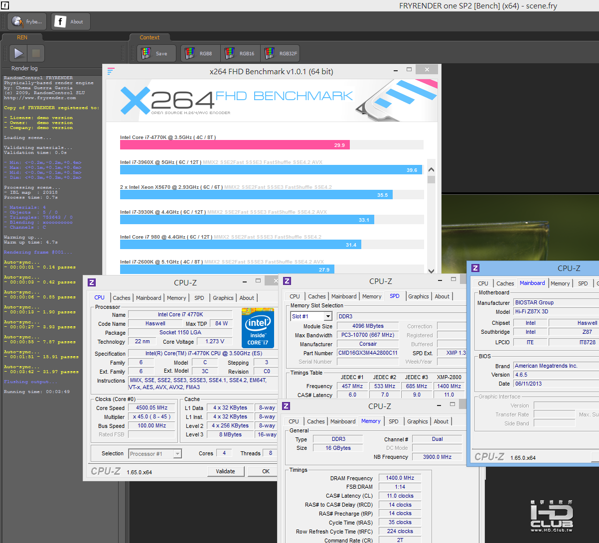Click the x264 FHD Benchmark title bar icon

(x=111, y=71)
